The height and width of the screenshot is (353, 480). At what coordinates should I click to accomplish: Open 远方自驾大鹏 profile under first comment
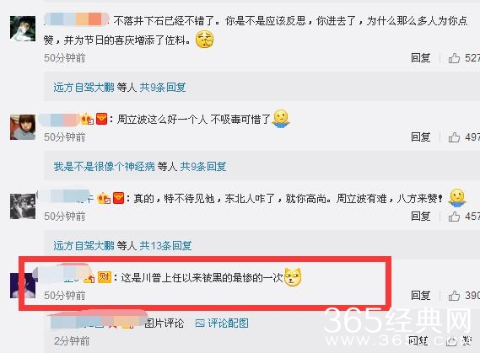(84, 88)
